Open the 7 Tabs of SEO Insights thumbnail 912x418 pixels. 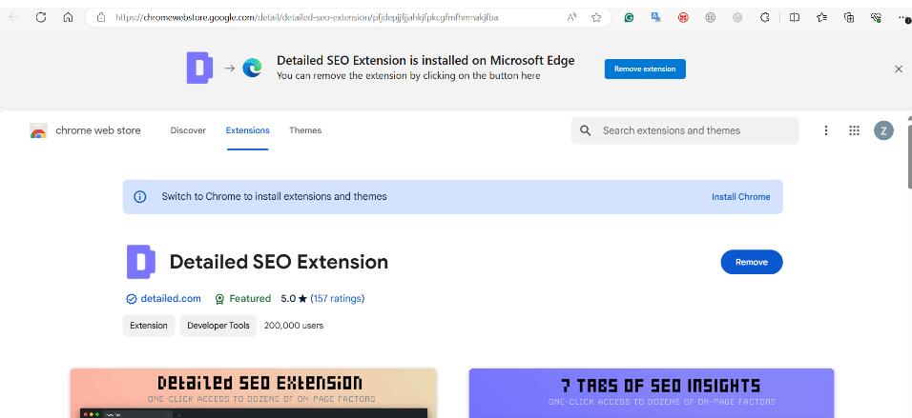pyautogui.click(x=652, y=393)
